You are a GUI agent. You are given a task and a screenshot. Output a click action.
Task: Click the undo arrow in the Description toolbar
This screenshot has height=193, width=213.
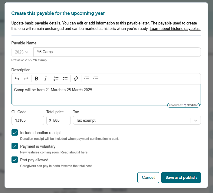[x=17, y=79]
